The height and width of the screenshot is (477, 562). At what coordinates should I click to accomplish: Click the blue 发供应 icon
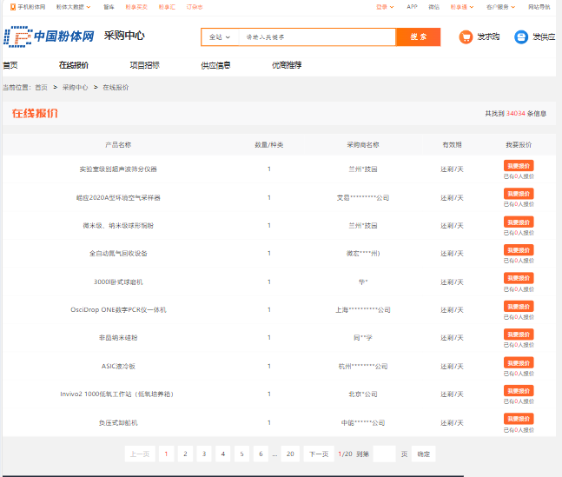(521, 37)
